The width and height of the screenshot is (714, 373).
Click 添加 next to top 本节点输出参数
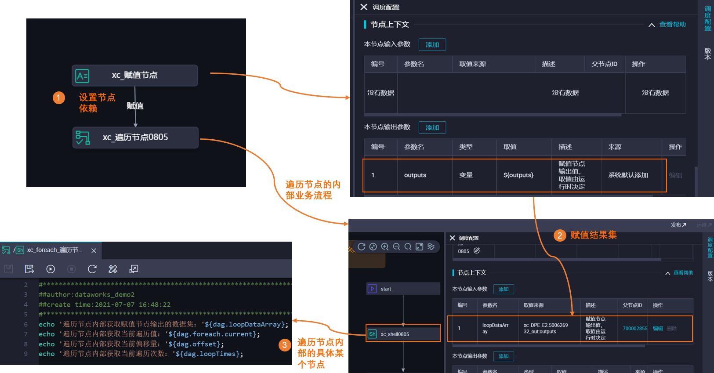point(432,127)
